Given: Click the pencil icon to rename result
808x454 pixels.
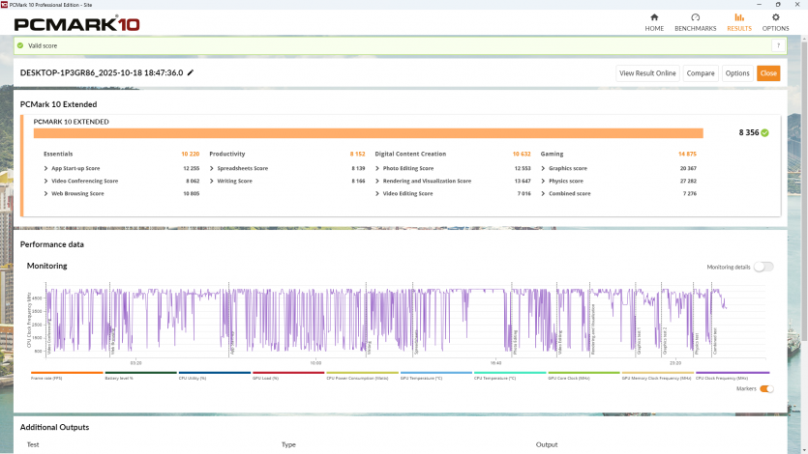Looking at the screenshot, I should click(x=191, y=72).
